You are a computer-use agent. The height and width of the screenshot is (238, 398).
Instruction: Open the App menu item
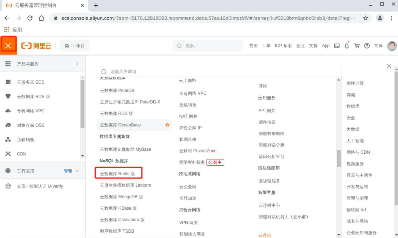[x=326, y=46]
